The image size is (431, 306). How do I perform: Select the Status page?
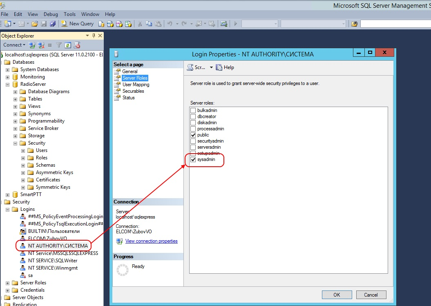pyautogui.click(x=128, y=98)
